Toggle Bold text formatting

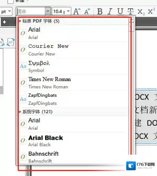pos(100,11)
